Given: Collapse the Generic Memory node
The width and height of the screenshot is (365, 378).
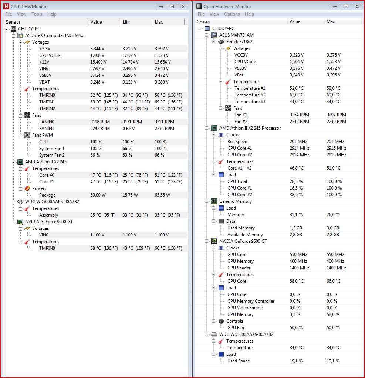Looking at the screenshot, I should click(x=206, y=201).
